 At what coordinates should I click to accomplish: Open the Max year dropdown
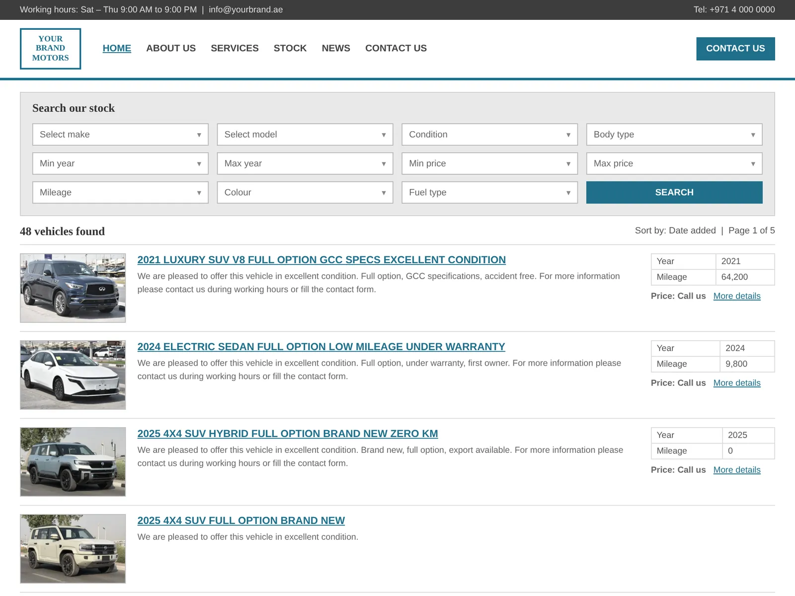click(305, 163)
